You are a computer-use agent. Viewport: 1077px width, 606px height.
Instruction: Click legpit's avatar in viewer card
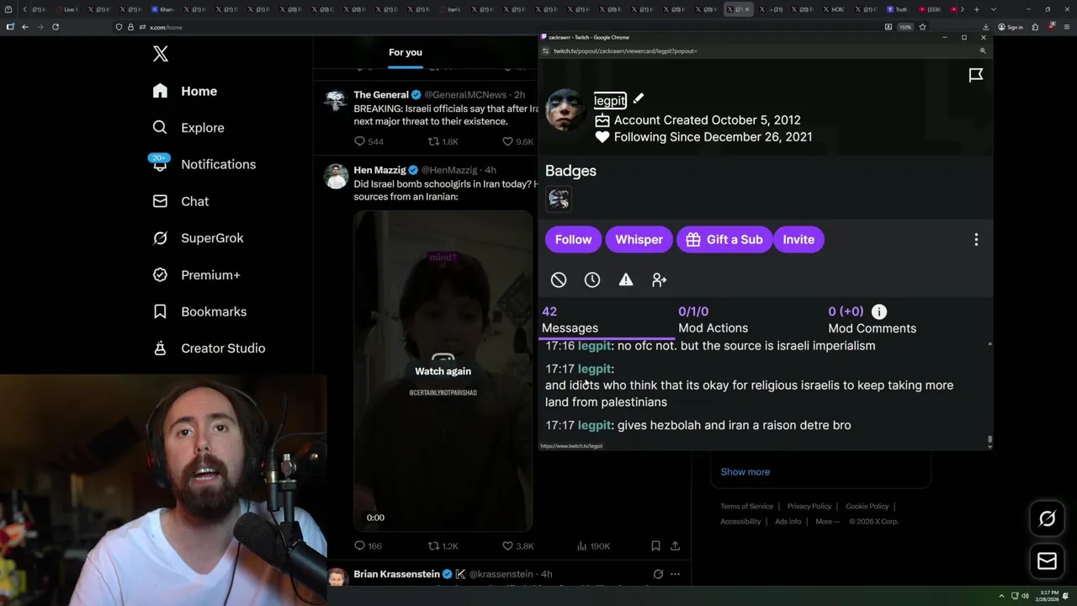click(565, 109)
